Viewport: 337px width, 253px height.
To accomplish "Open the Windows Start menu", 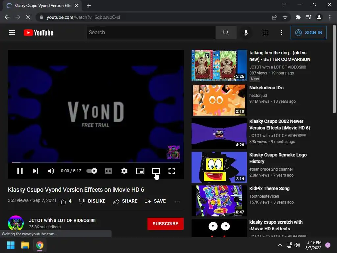I will click(x=11, y=245).
